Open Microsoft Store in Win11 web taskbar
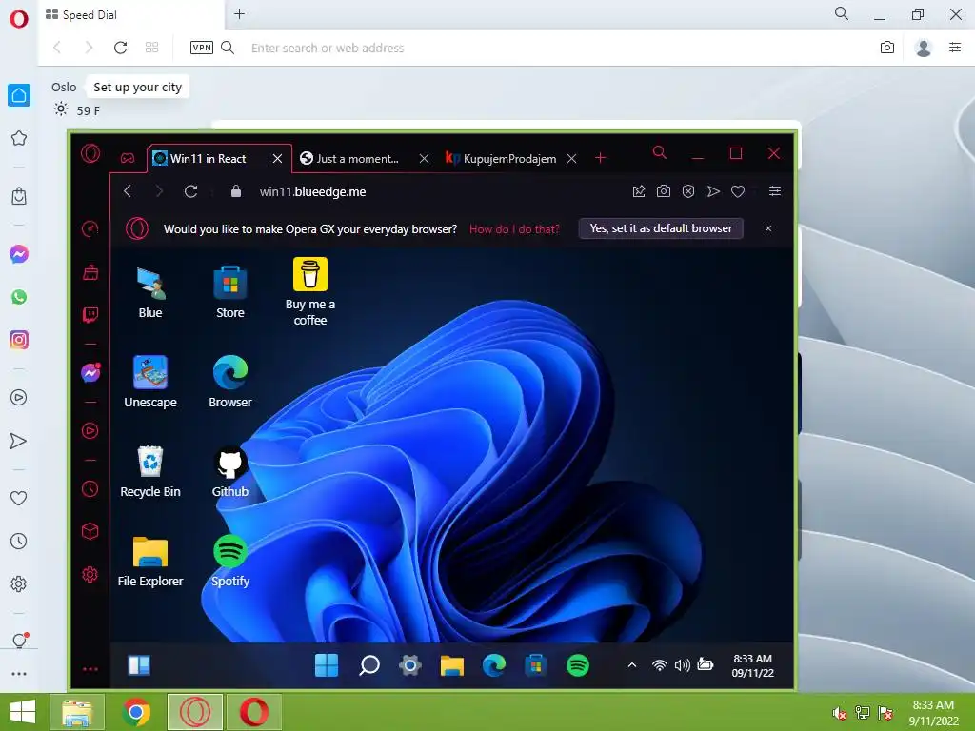 (x=536, y=665)
